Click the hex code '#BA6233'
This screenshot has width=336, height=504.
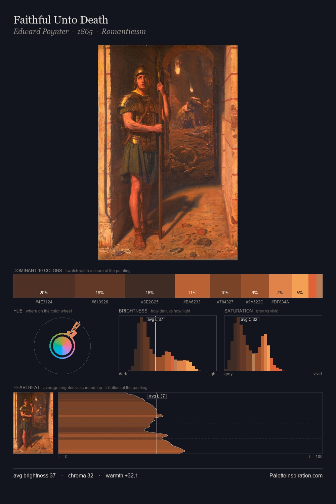point(192,302)
